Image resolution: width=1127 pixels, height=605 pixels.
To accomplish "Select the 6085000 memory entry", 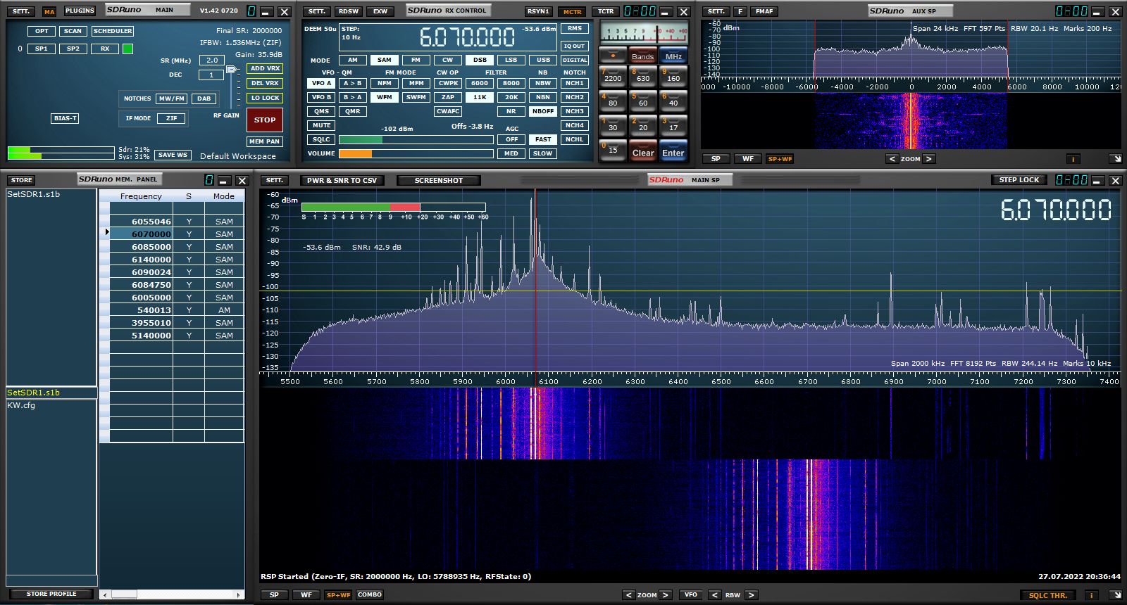I will pyautogui.click(x=151, y=247).
